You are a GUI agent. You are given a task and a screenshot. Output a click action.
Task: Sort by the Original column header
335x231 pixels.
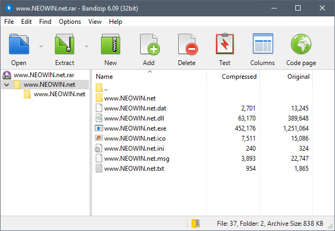point(298,77)
